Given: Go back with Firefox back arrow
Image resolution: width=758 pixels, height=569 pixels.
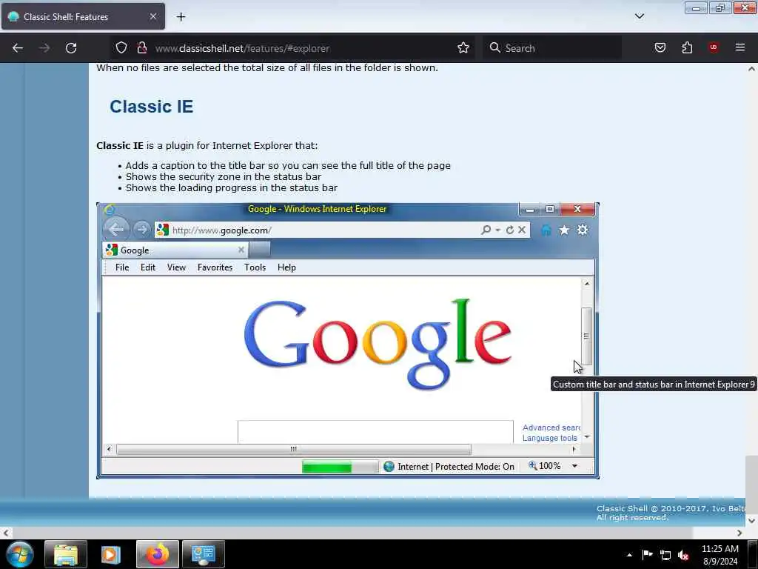Looking at the screenshot, I should [x=18, y=48].
